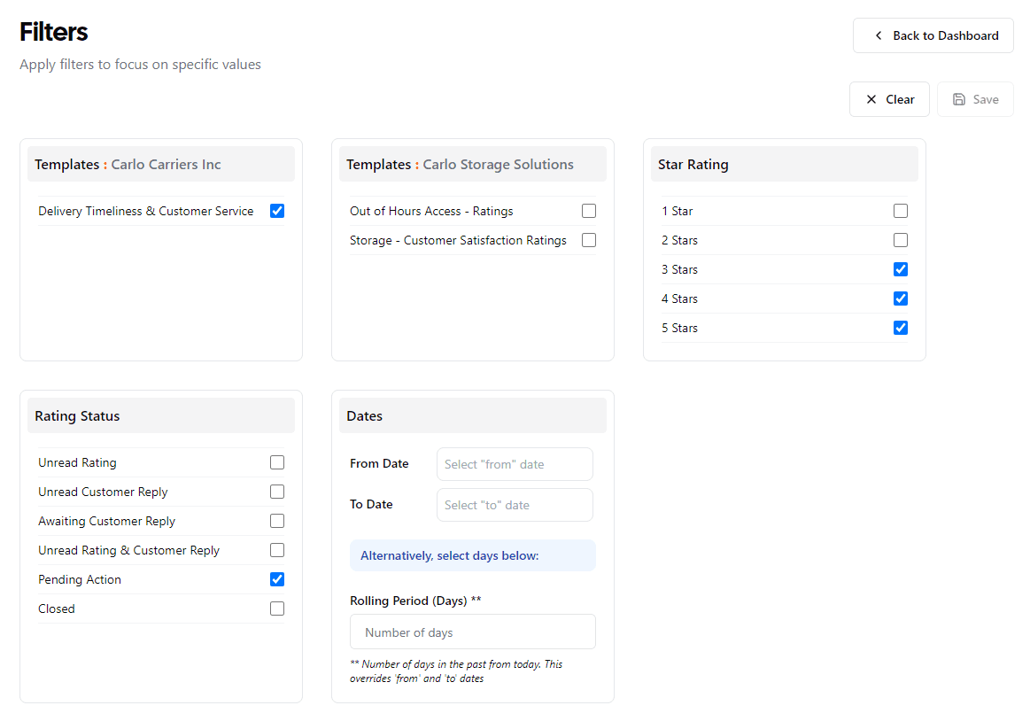Viewport: 1030px width, 721px height.
Task: Click 'Delivery Timeliness & Customer Service' label
Action: pos(146,211)
